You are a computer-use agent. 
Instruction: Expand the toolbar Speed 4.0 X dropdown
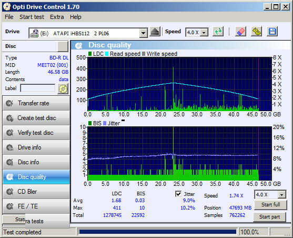204,33
